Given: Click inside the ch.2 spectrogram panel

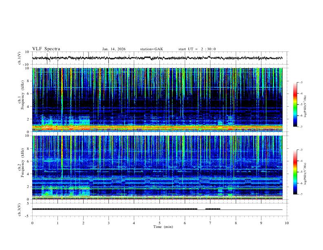Looking at the screenshot, I should pyautogui.click(x=157, y=167).
